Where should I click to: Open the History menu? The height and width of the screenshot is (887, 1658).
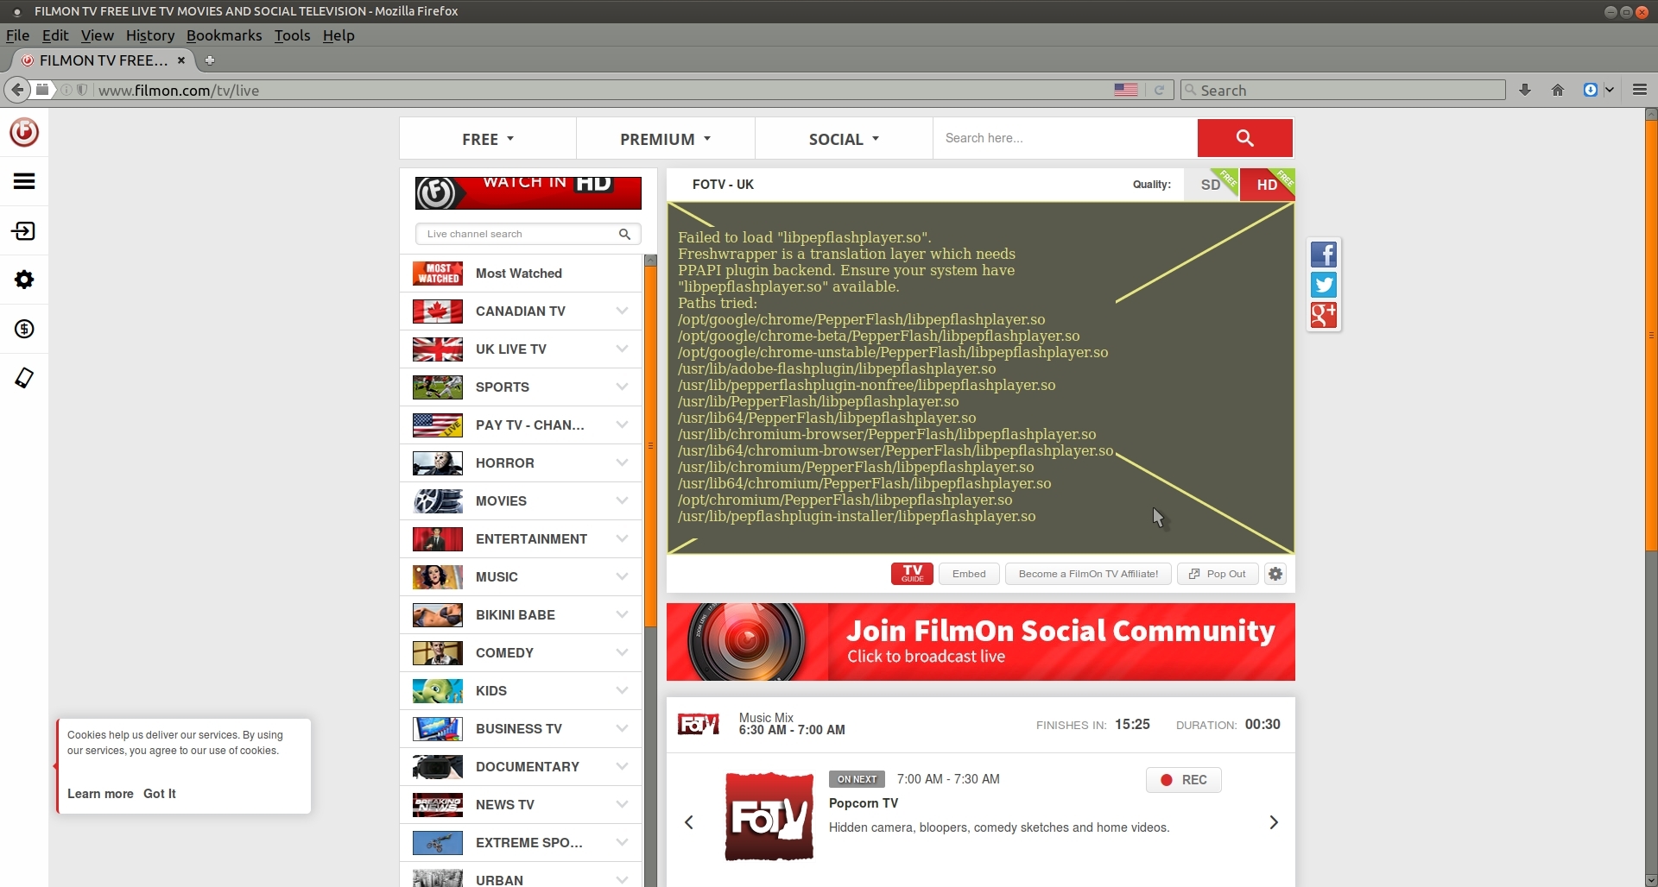[150, 35]
